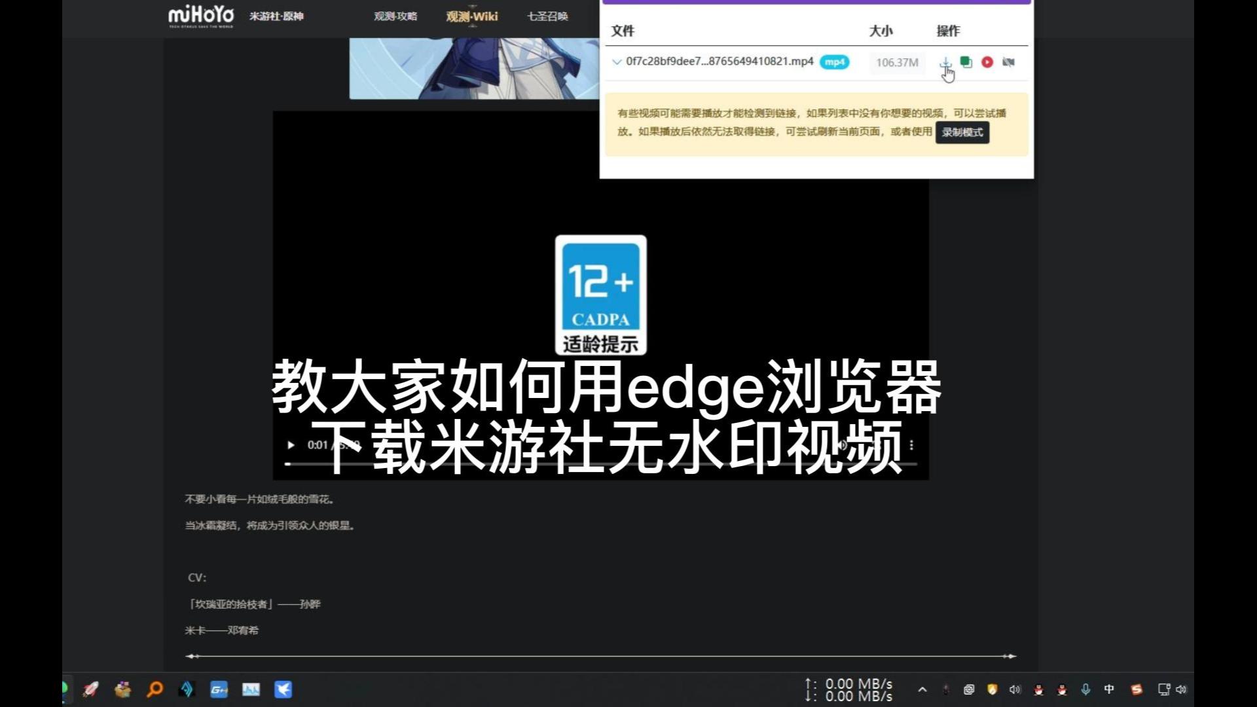Open 录制模式 recording mode
Viewport: 1257px width, 707px height.
(962, 132)
